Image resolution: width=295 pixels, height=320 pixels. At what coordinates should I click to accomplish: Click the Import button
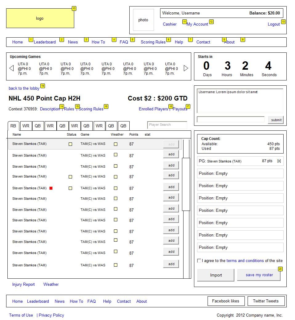[216, 275]
